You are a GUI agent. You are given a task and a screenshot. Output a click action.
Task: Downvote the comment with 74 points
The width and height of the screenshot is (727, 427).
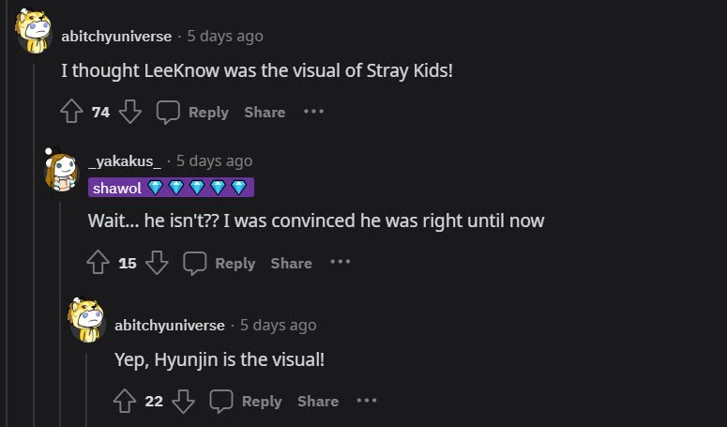click(129, 113)
